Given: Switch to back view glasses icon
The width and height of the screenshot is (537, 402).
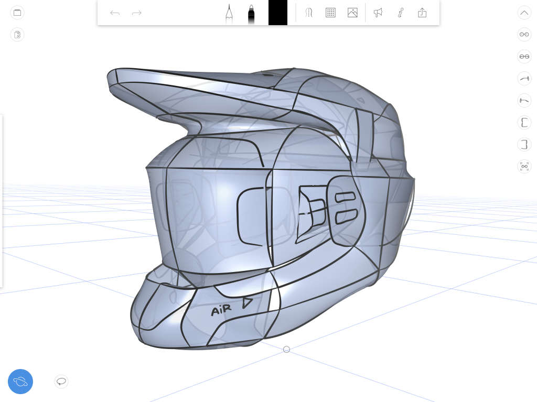Looking at the screenshot, I should point(524,57).
